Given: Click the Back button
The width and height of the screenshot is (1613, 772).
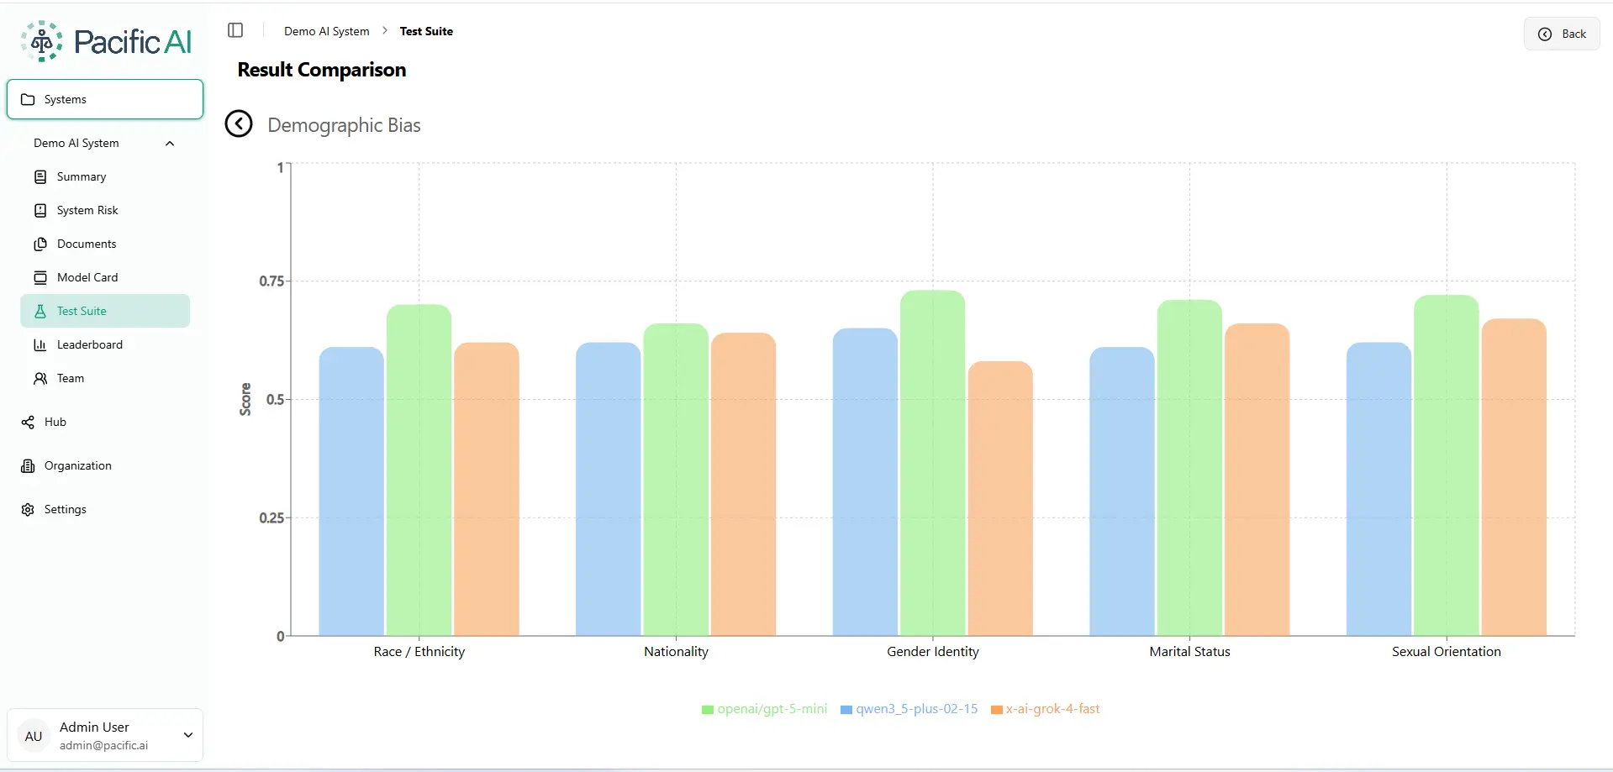Looking at the screenshot, I should point(1563,34).
